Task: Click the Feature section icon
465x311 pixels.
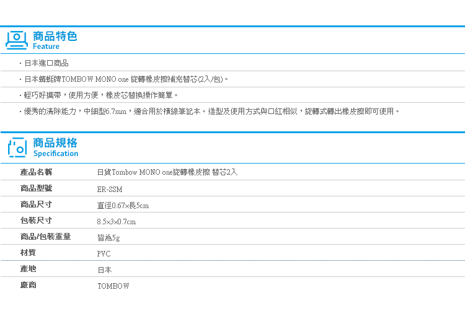Action: [x=17, y=40]
